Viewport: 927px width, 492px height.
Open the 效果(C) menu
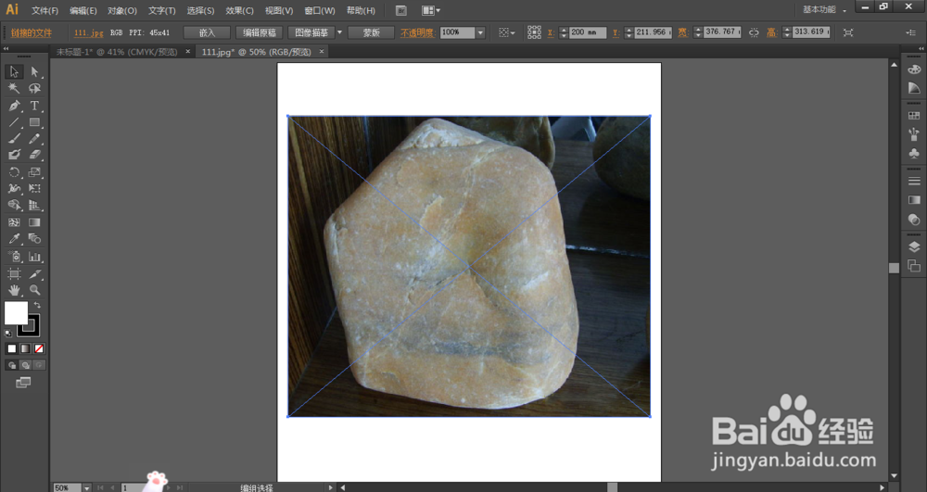tap(239, 10)
